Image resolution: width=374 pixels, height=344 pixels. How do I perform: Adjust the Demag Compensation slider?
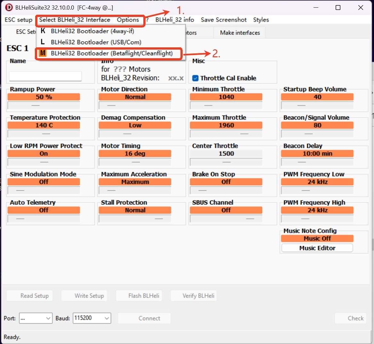point(135,133)
